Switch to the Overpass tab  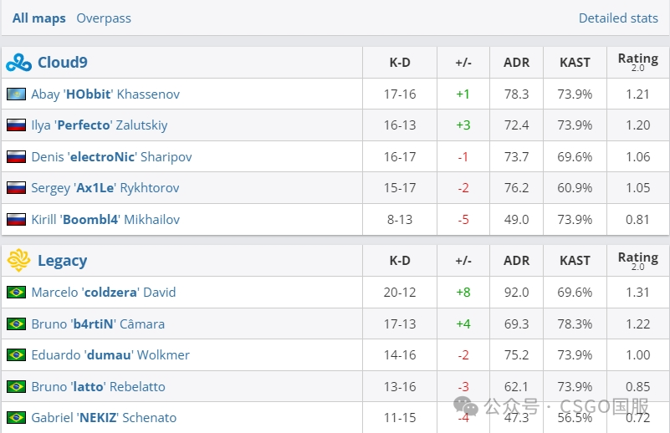click(x=104, y=18)
